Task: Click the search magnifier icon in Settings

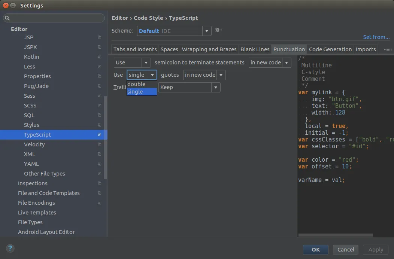Action: [x=7, y=18]
